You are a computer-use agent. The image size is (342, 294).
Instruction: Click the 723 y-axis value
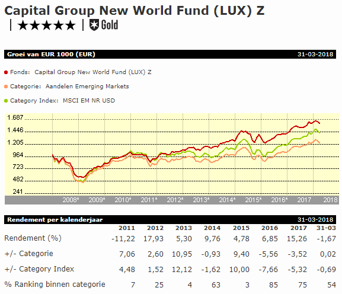[x=18, y=167]
